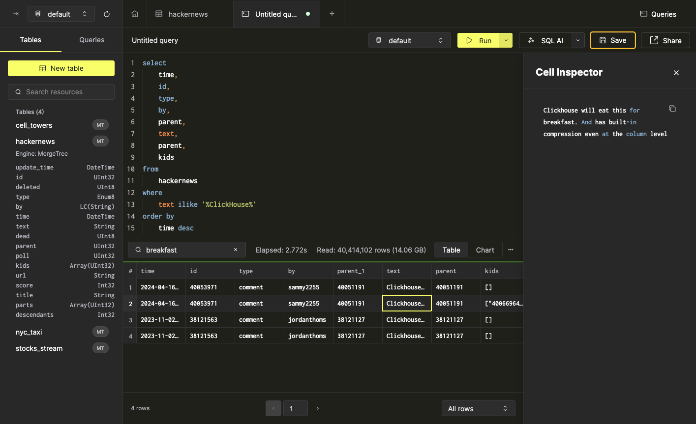This screenshot has width=696, height=424.
Task: Save the query with Save button
Action: click(x=612, y=41)
